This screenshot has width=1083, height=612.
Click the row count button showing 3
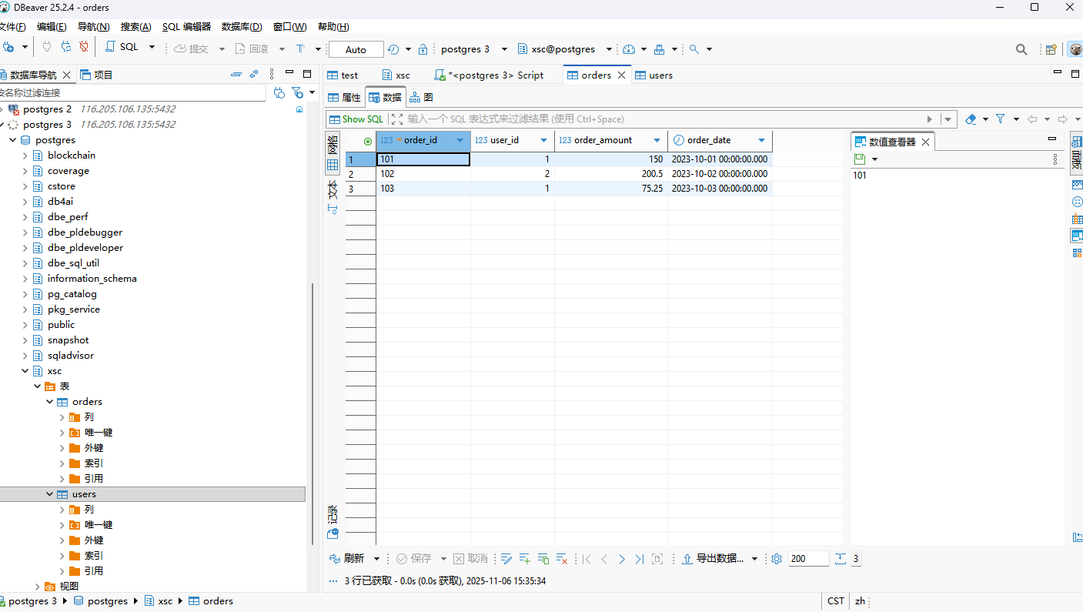point(856,559)
